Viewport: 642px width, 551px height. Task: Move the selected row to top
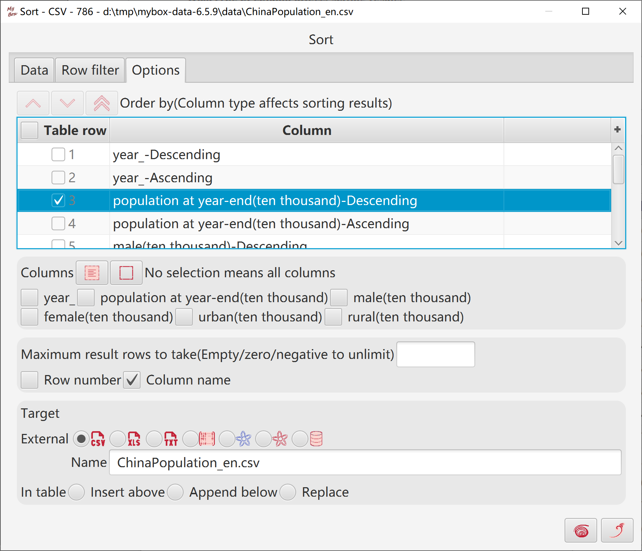pos(102,103)
